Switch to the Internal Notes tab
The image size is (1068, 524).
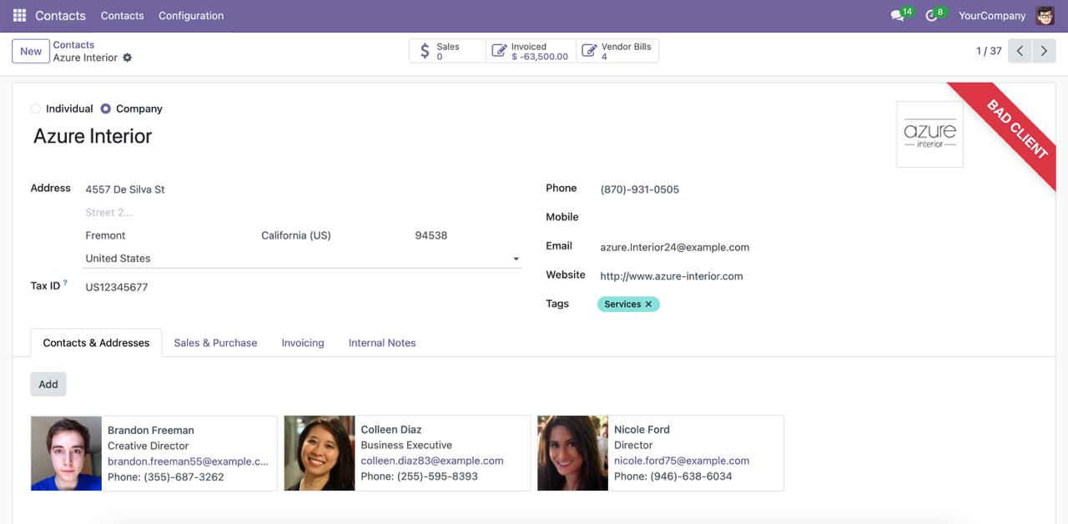(382, 343)
